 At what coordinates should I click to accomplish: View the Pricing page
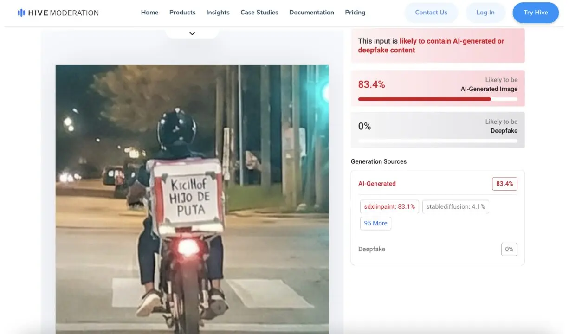[355, 13]
